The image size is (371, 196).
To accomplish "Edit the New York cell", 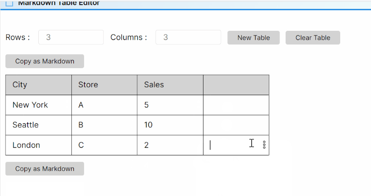I will (x=38, y=105).
